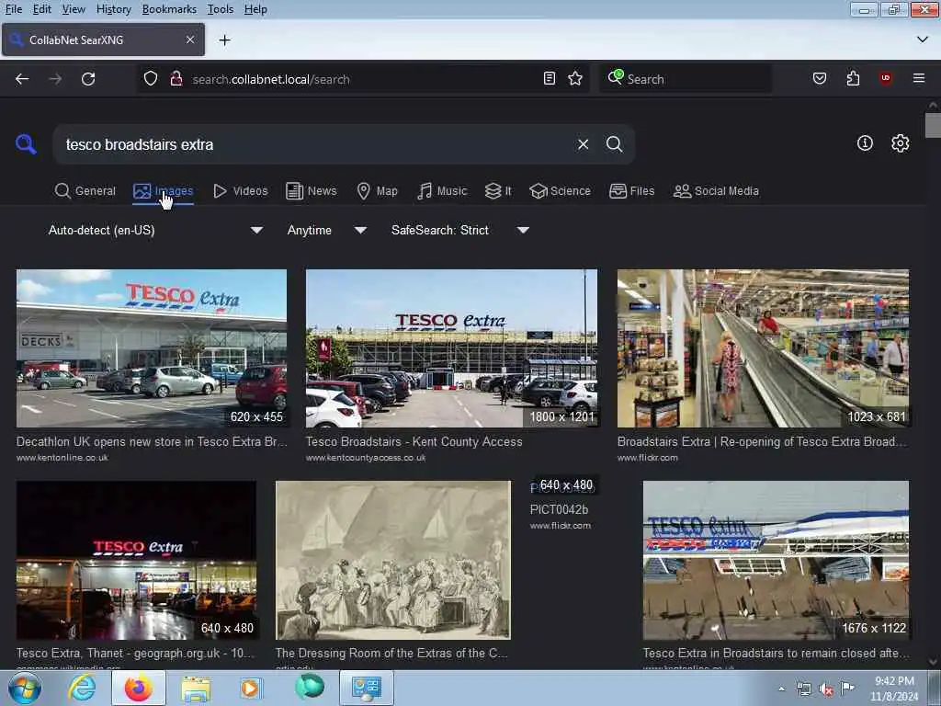Open the History menu
Screen dimensions: 941x706
coord(113,9)
